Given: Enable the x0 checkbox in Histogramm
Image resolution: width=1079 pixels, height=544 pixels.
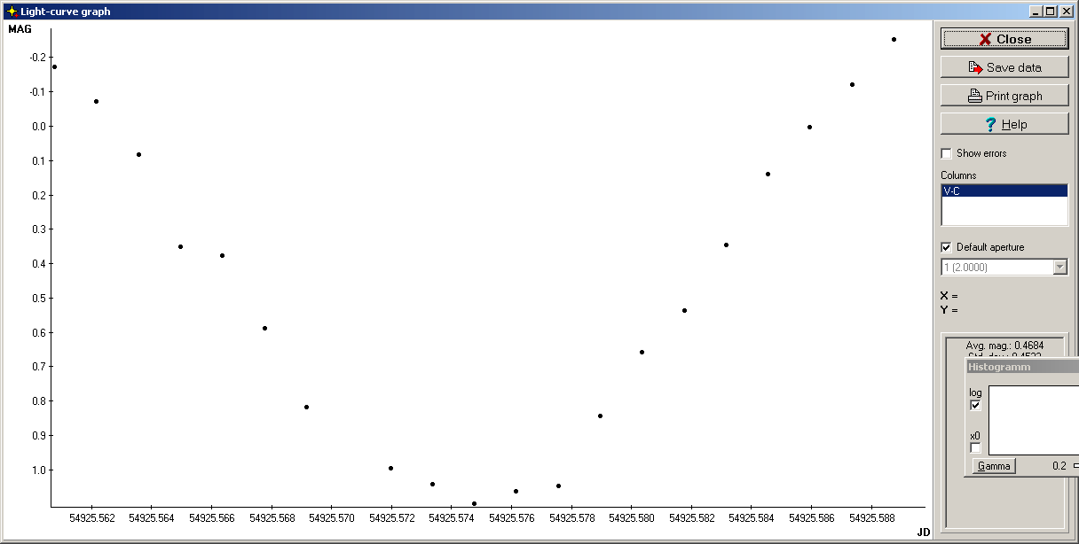Looking at the screenshot, I should coord(976,447).
